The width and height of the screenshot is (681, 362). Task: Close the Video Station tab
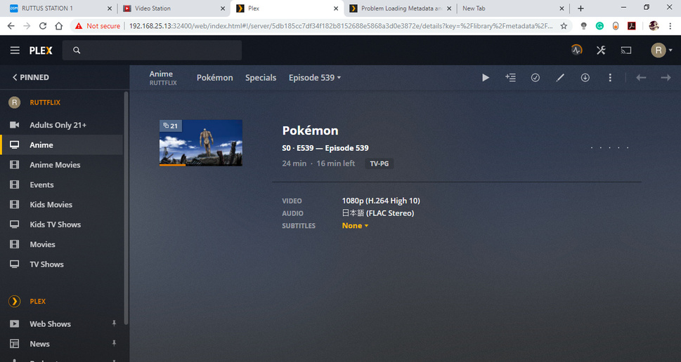point(222,8)
